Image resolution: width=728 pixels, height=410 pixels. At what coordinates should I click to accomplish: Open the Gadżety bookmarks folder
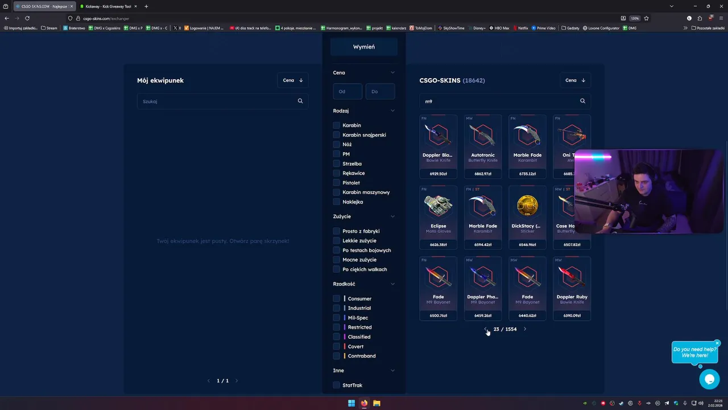tap(570, 28)
